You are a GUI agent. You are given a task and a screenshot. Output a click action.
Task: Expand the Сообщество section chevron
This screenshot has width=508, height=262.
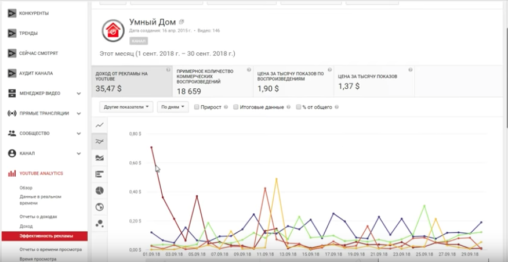coord(79,134)
